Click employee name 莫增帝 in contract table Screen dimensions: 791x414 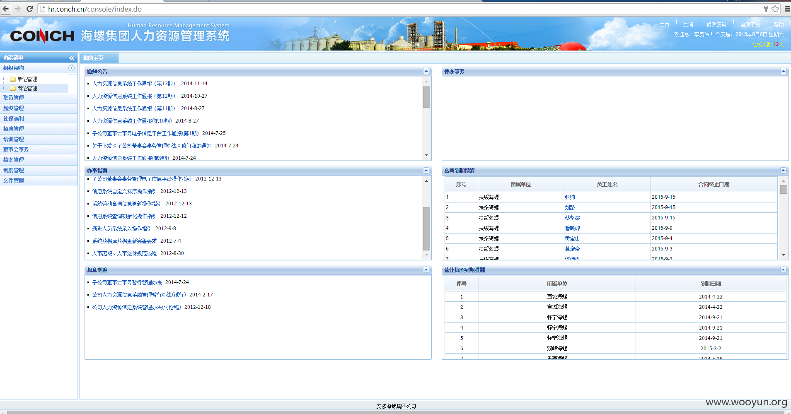(x=572, y=249)
